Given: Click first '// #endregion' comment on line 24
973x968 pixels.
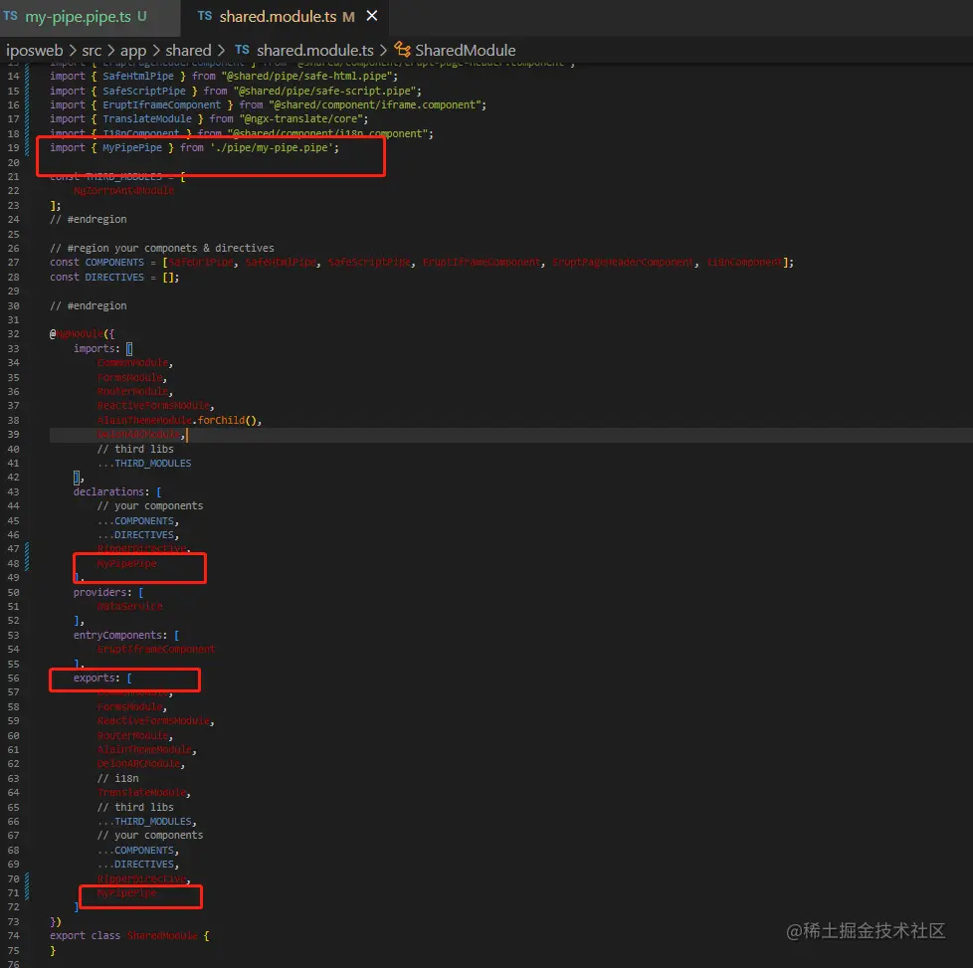Looking at the screenshot, I should tap(89, 219).
